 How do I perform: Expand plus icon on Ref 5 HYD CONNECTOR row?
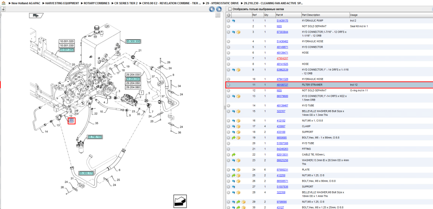coord(228,47)
